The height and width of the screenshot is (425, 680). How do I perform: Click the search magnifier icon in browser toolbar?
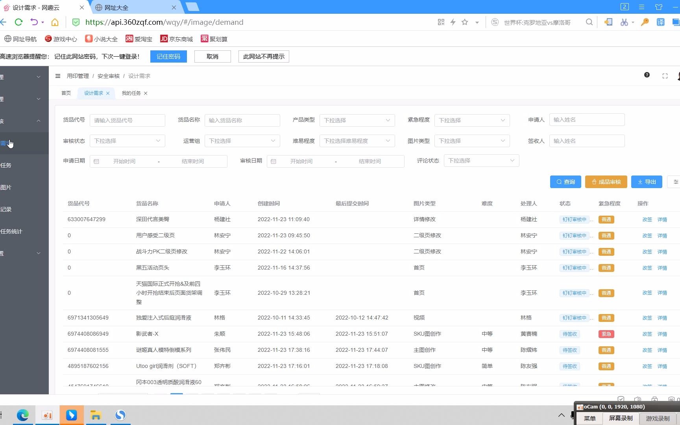(x=589, y=22)
